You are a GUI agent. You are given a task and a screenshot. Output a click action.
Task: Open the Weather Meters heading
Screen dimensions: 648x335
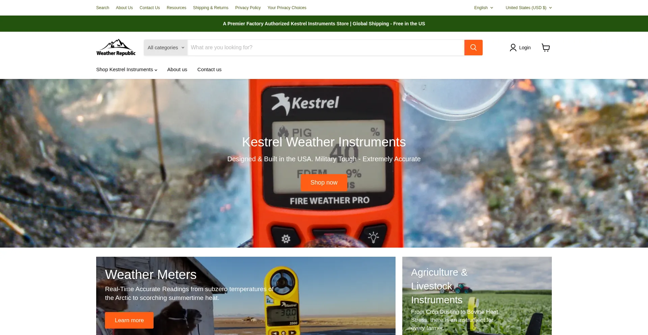coord(151,275)
